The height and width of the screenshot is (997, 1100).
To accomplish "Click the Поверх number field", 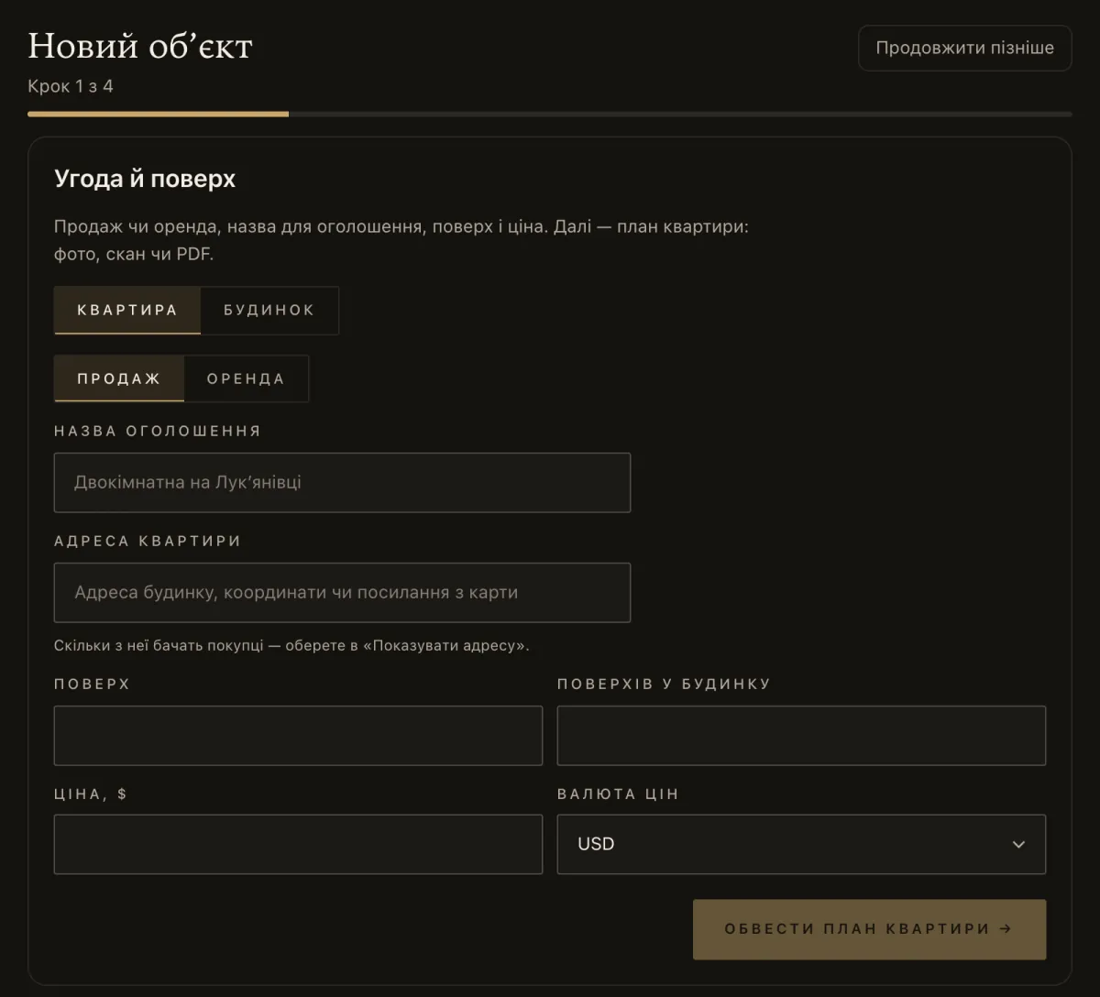I will point(298,735).
